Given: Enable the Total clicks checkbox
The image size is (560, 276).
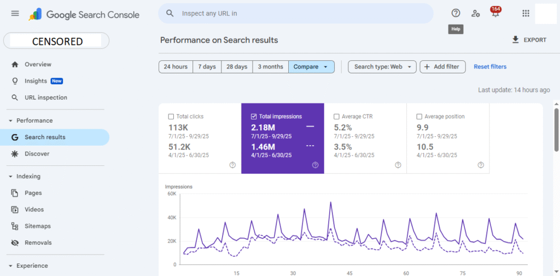Looking at the screenshot, I should (171, 117).
